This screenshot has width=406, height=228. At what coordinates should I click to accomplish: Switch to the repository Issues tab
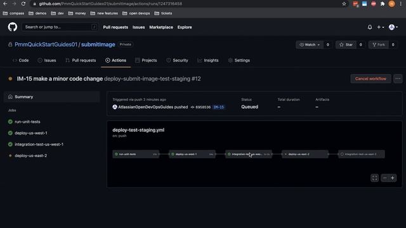(x=47, y=60)
